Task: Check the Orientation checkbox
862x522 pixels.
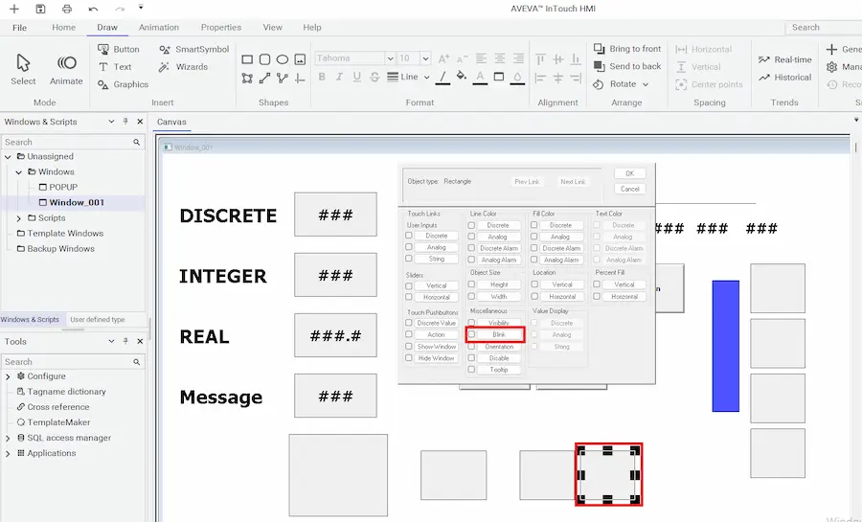Action: tap(471, 346)
